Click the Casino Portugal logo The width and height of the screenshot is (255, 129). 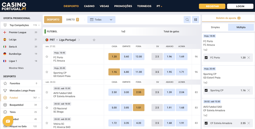(x=14, y=6)
